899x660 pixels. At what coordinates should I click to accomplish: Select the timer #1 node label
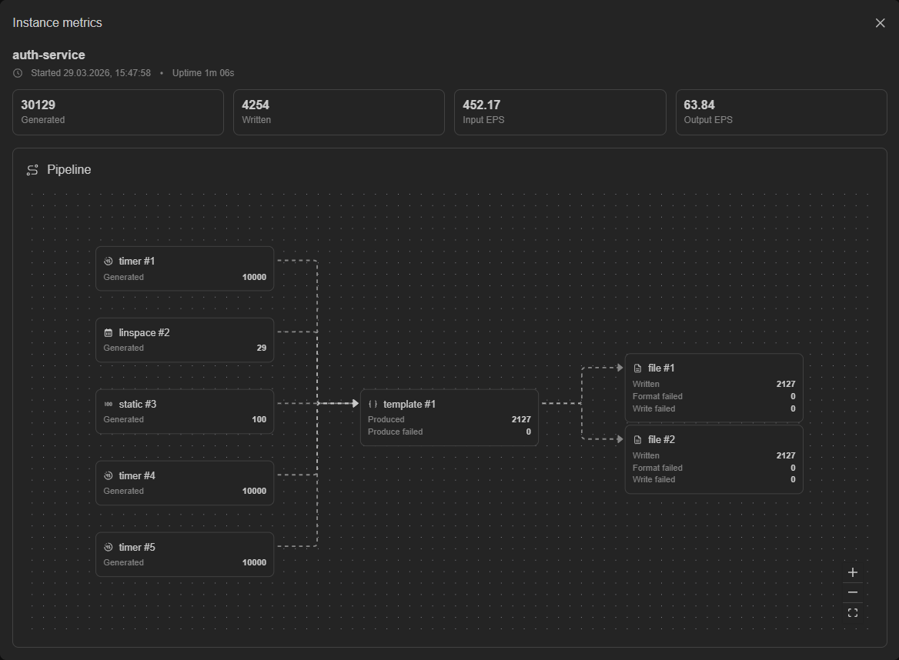(136, 262)
